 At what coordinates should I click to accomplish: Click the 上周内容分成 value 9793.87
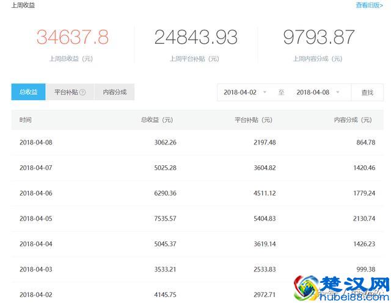coord(319,37)
